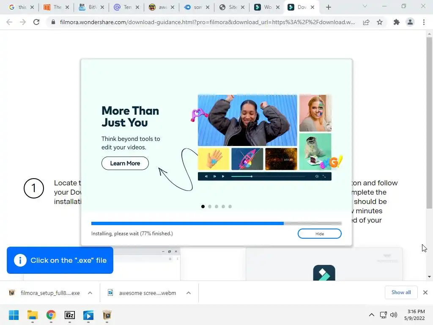Click the page vertical scrollbar
Viewport: 433px width, 325px height.
[429, 123]
